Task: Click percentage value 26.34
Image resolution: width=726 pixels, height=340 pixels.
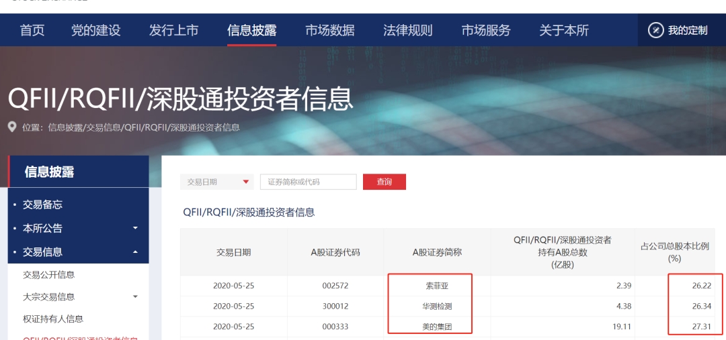Action: (x=701, y=306)
